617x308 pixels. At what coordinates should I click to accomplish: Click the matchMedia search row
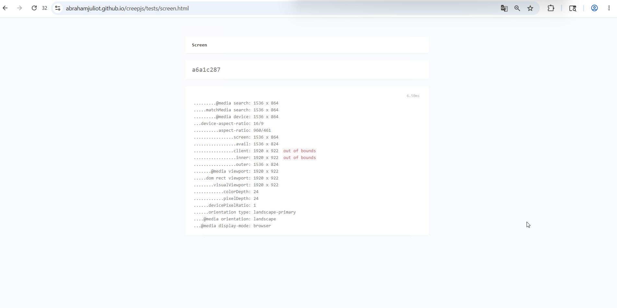tap(236, 110)
